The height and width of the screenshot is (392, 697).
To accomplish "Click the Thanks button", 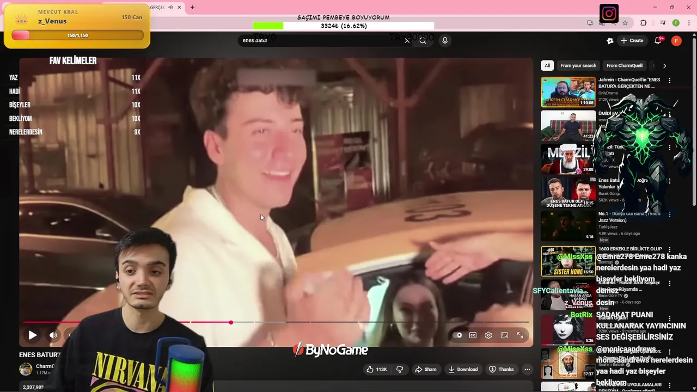I will click(502, 369).
